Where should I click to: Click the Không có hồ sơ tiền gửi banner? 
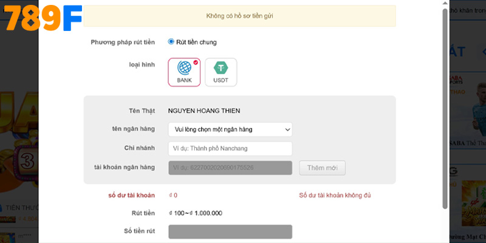pos(239,15)
